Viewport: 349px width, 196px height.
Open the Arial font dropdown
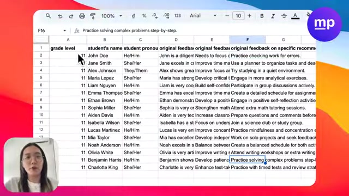coord(203,16)
